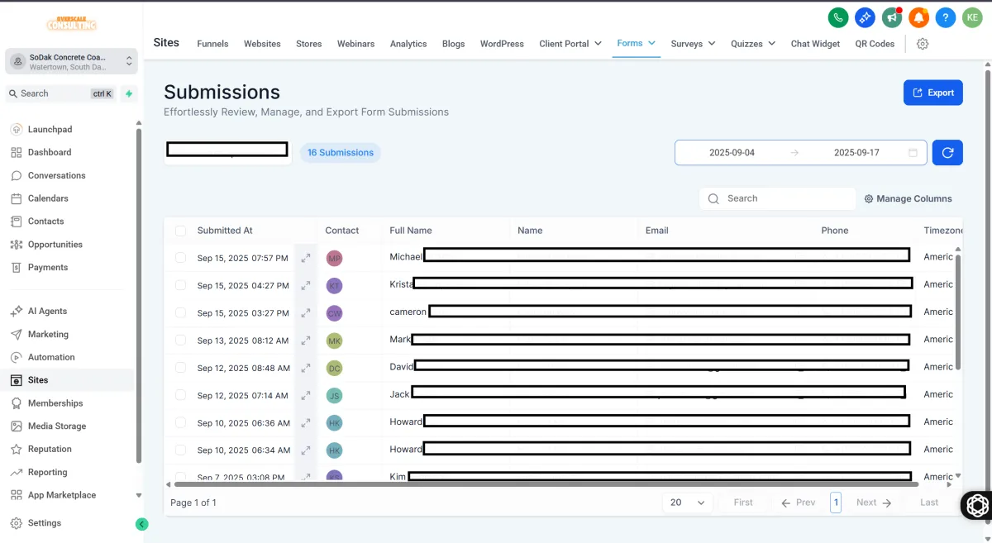Click the sidebar Search box
This screenshot has width=992, height=543.
pos(61,93)
